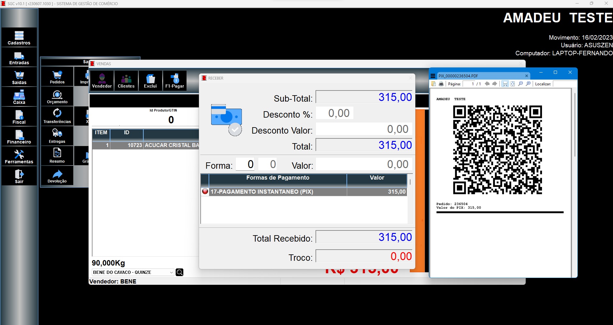Open the PDF viewer hamburger menu
613x325 pixels.
(433, 76)
